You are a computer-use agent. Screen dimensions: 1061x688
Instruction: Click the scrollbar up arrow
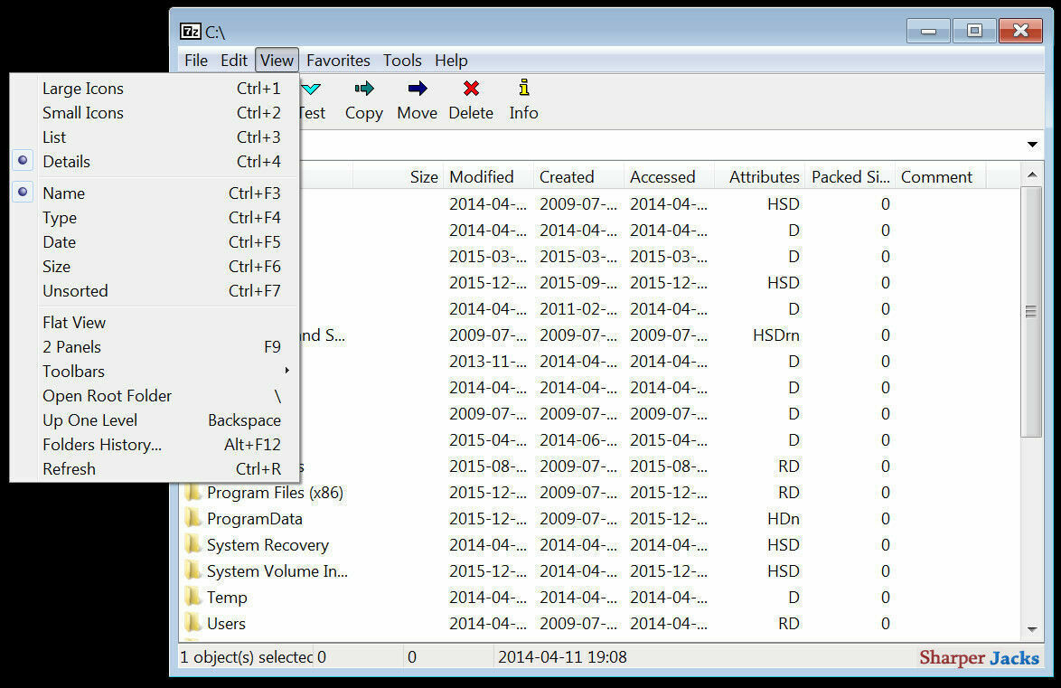(x=1032, y=174)
